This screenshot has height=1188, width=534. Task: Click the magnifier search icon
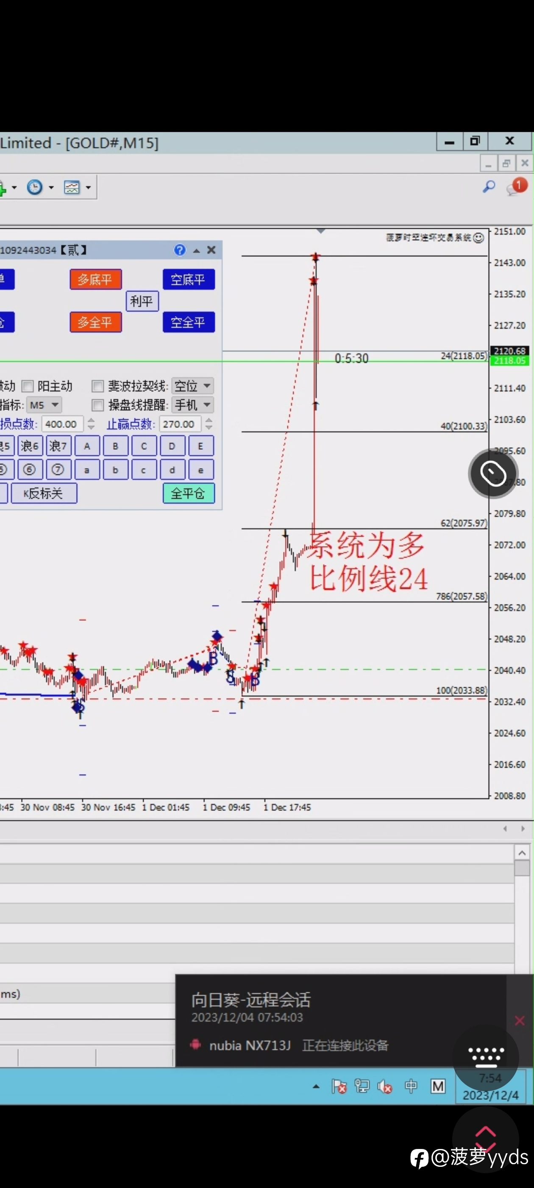point(488,187)
